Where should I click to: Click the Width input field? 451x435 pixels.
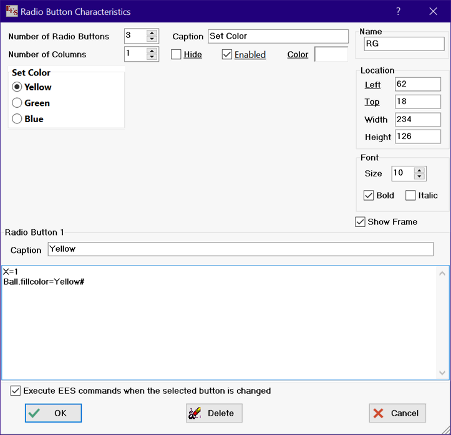[417, 119]
